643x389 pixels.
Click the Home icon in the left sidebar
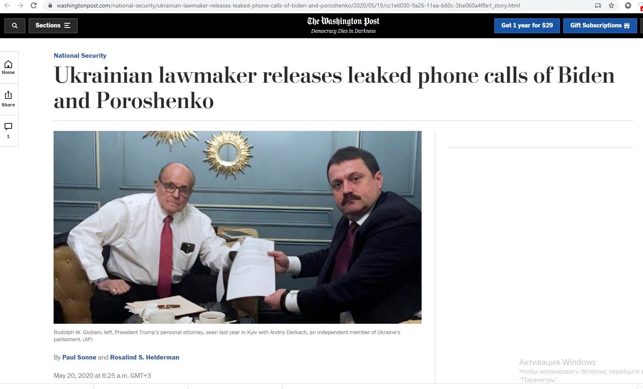8,67
